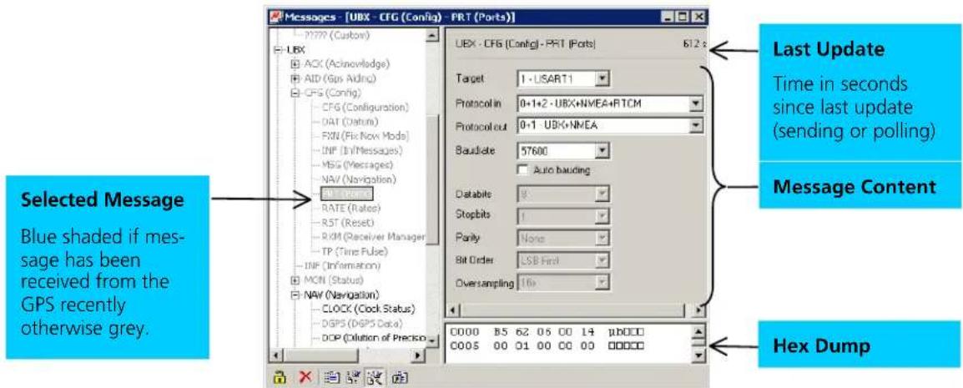Click the tree panel vertical scrollbar down arrow
The height and width of the screenshot is (388, 963).
(x=432, y=340)
